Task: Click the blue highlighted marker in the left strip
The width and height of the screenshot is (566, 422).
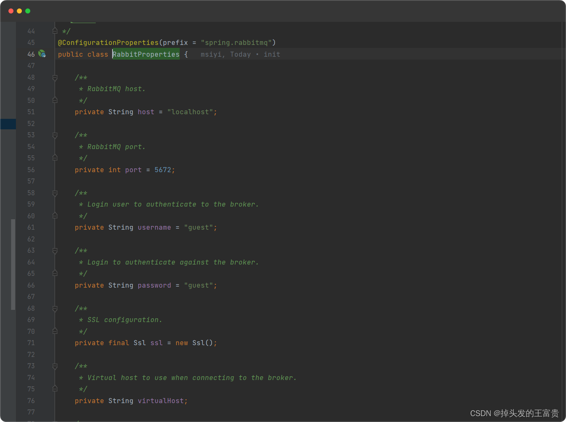Action: click(8, 124)
